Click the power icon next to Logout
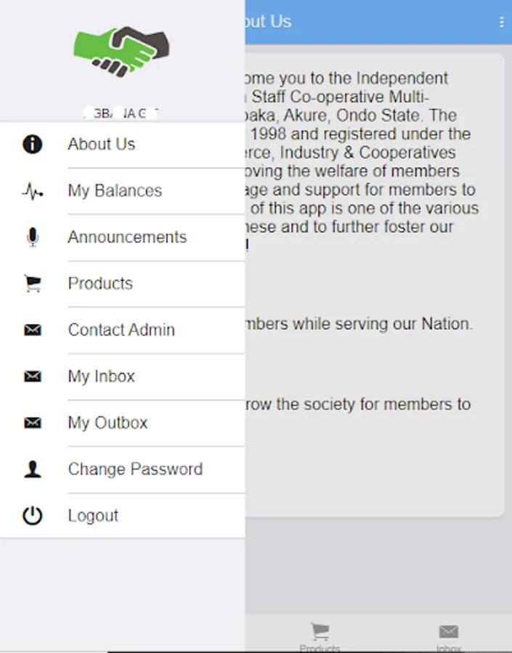 [33, 516]
